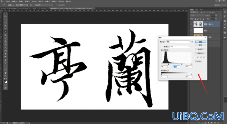Click the Cancel button below OK in Levels
The width and height of the screenshot is (227, 124).
pos(201,45)
